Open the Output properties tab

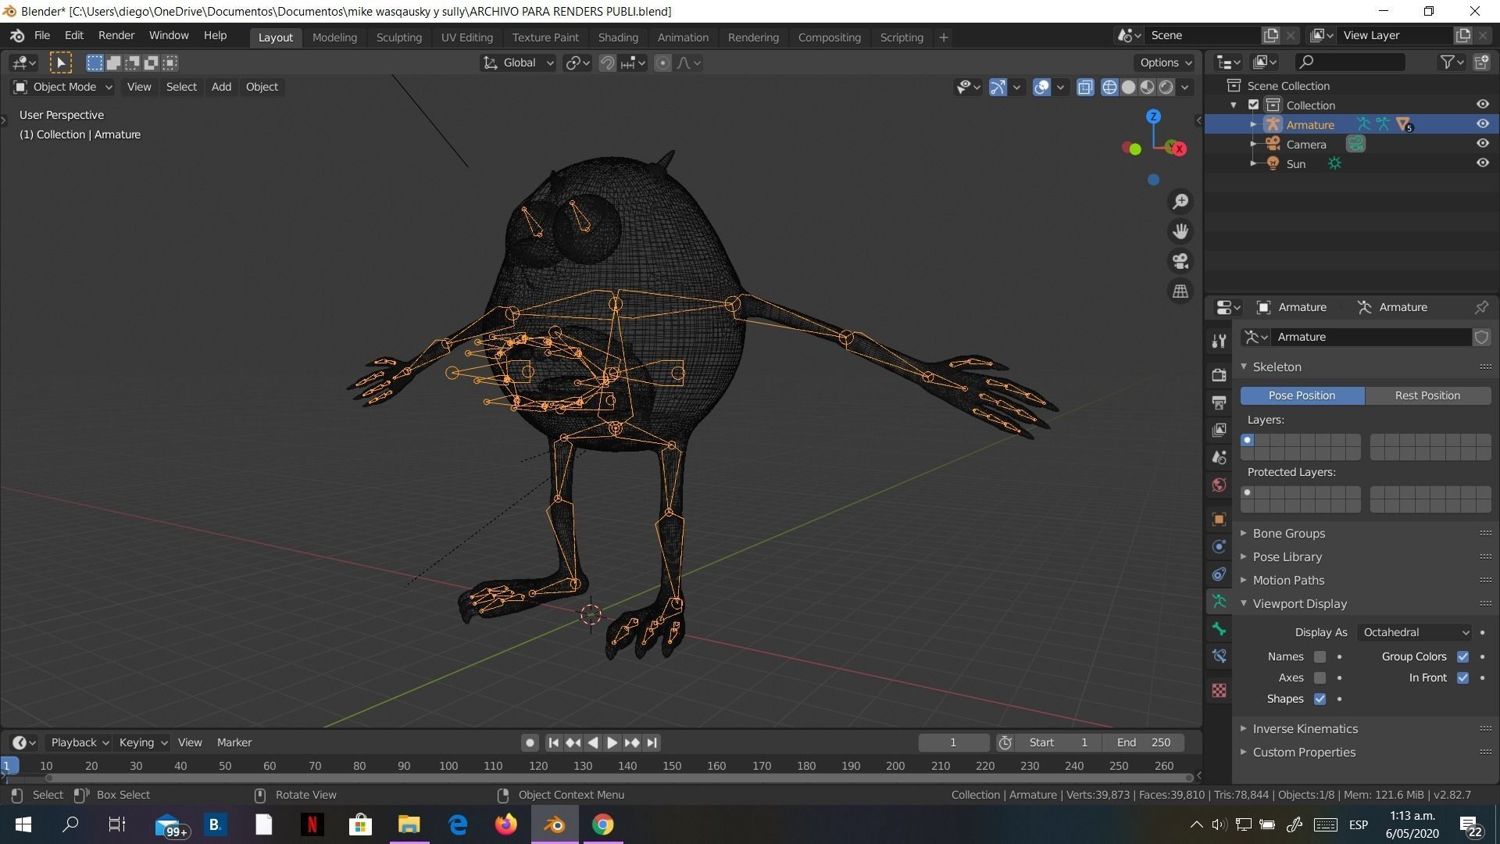coord(1219,402)
